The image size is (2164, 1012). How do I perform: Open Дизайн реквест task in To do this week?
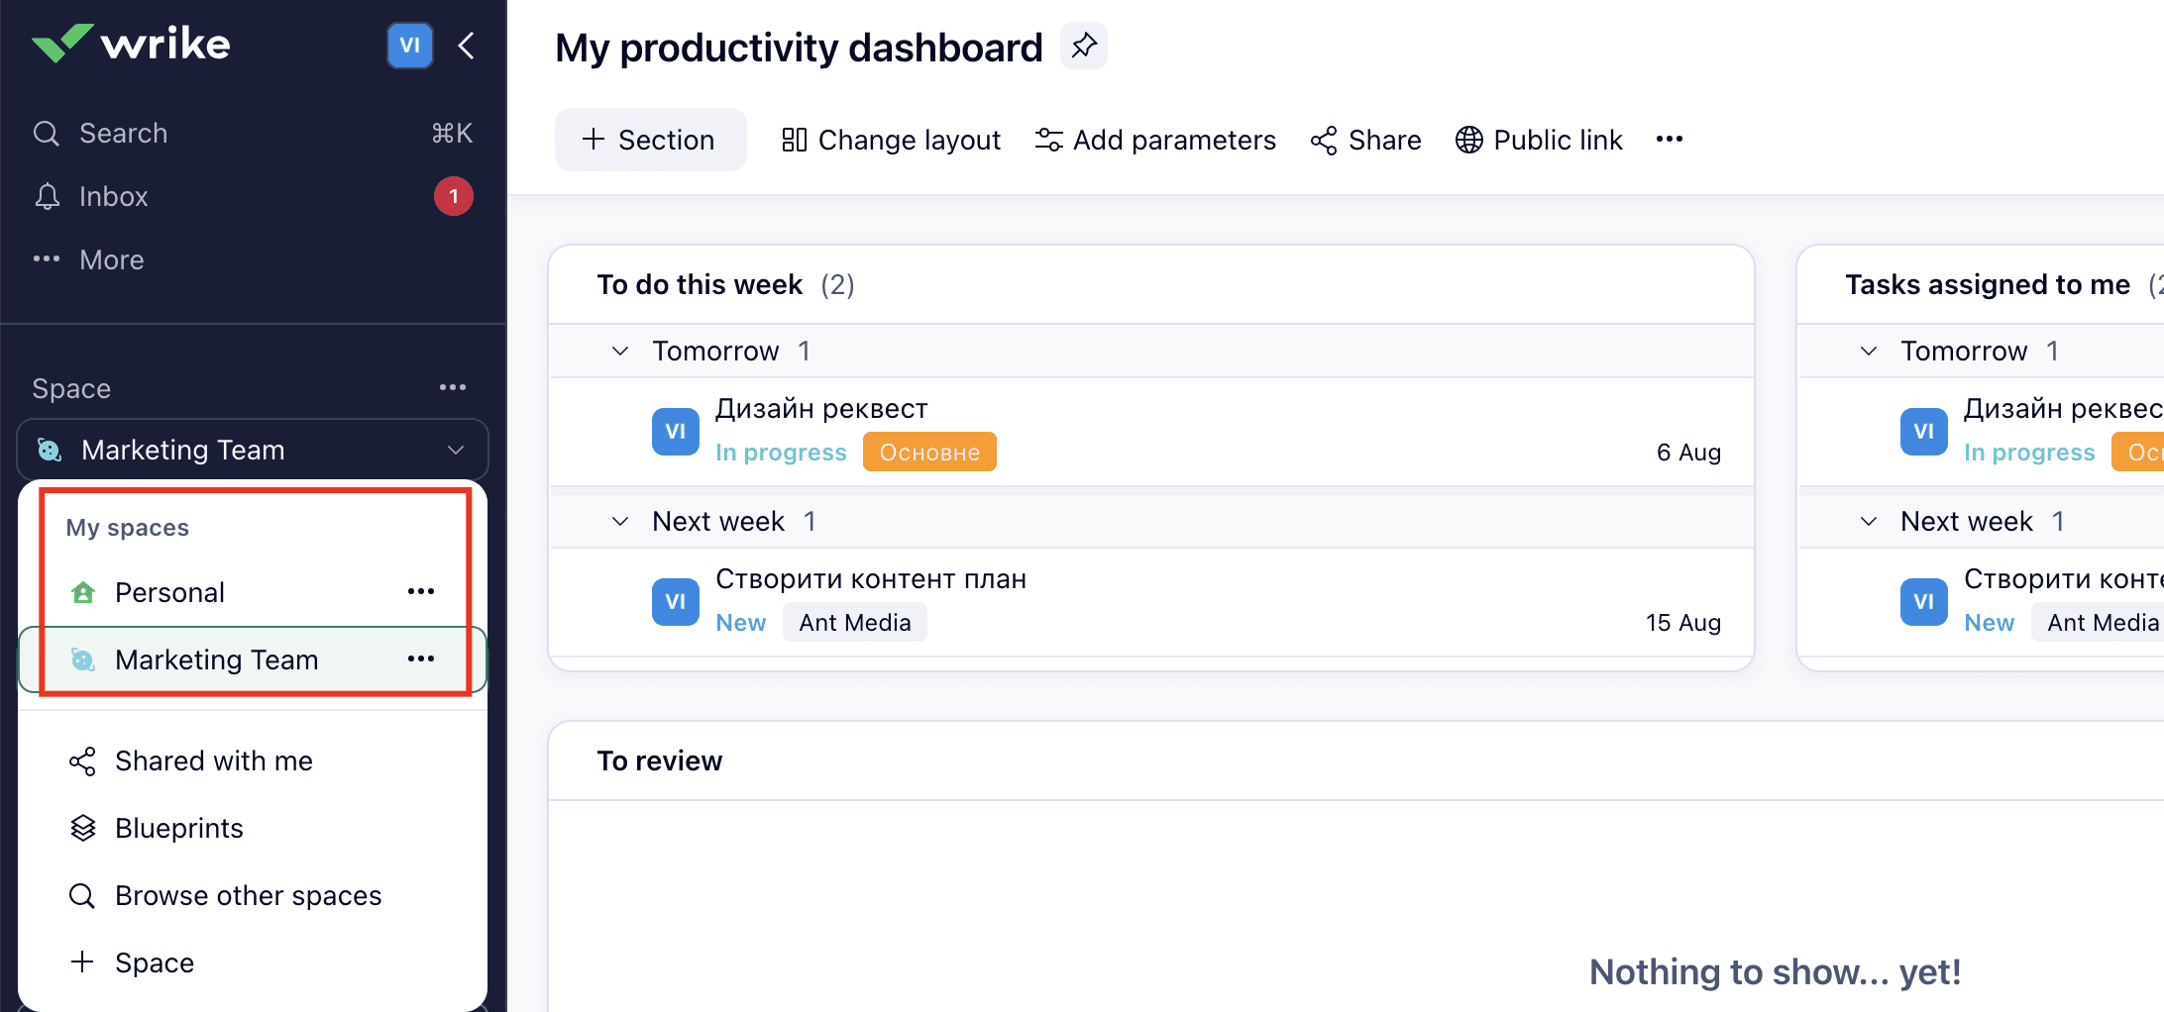821,409
